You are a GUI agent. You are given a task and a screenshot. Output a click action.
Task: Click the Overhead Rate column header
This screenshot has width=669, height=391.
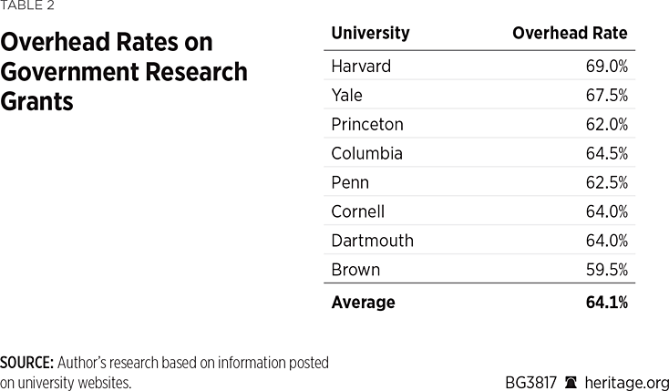tap(570, 34)
